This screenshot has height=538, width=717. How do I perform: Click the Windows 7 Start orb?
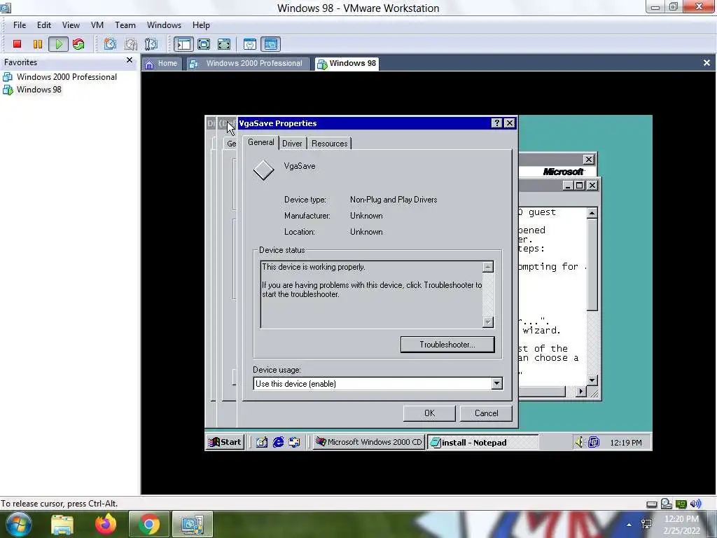point(18,524)
